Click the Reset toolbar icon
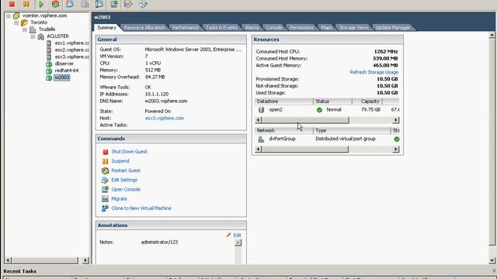497x279 pixels. pos(56,4)
